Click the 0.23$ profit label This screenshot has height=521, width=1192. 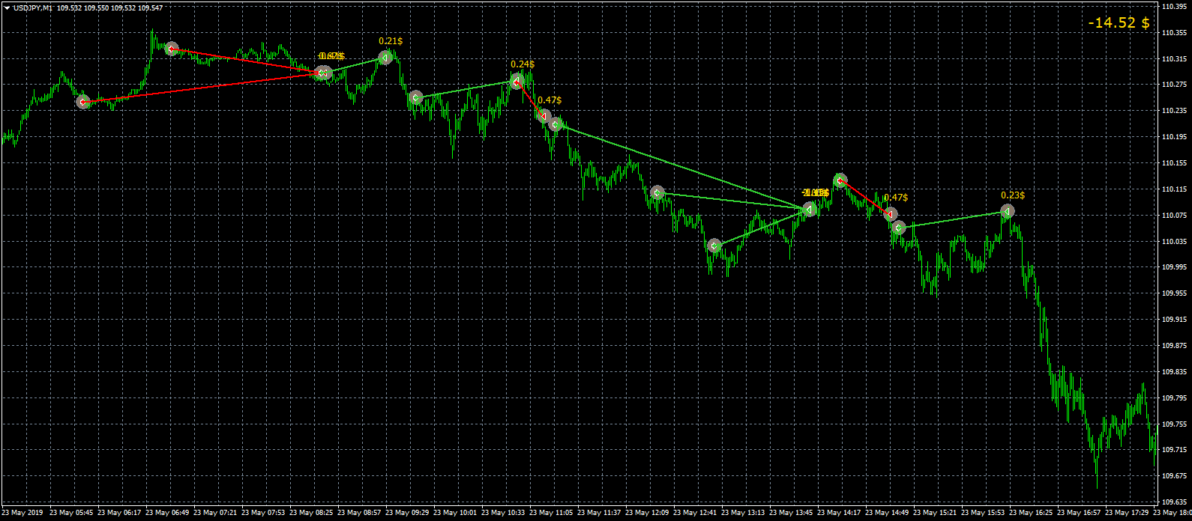[x=1013, y=195]
